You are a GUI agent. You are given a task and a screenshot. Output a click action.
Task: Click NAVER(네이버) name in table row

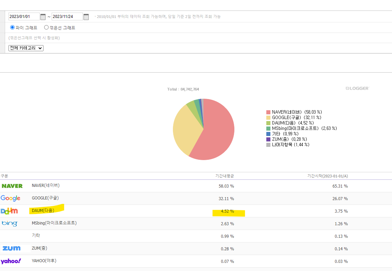[x=46, y=186]
